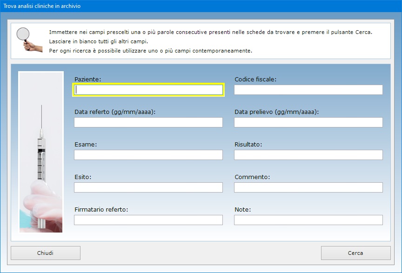Click into the Codice fiscale text box
Screen dimensions: 402x273
pyautogui.click(x=308, y=90)
